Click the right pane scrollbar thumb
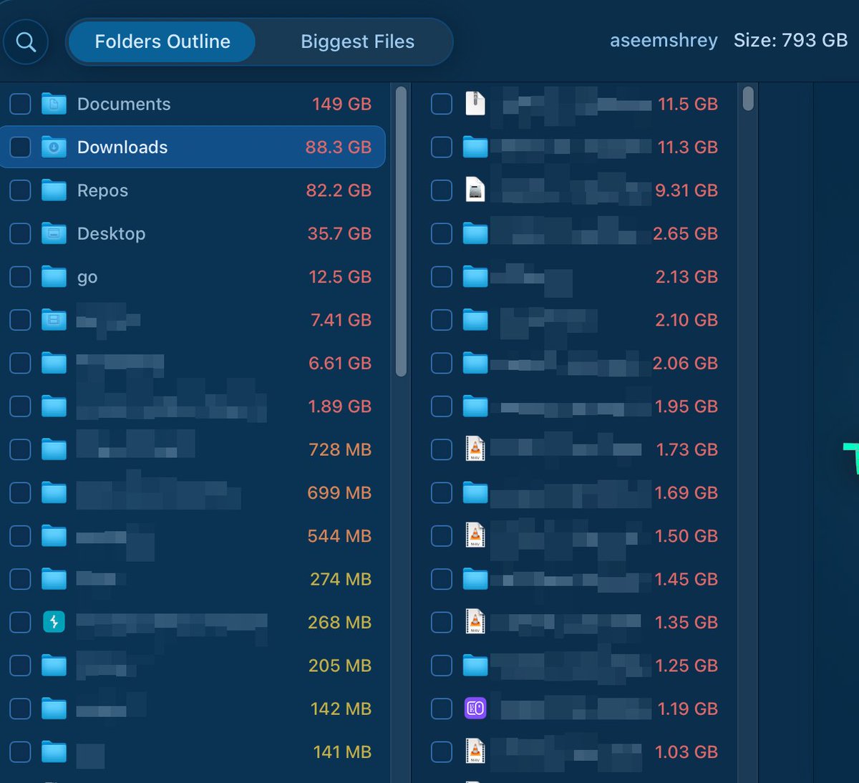 click(x=748, y=98)
